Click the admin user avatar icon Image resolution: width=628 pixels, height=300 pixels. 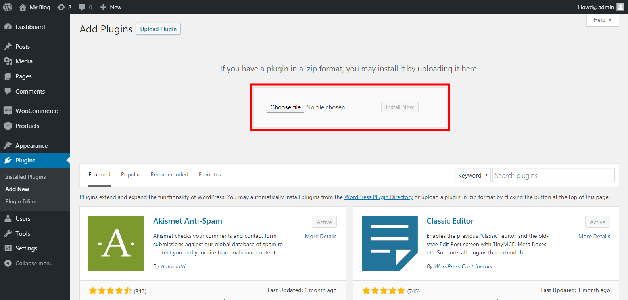click(x=620, y=7)
